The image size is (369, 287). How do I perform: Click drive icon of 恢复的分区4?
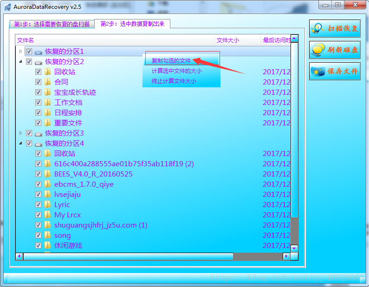pos(39,144)
